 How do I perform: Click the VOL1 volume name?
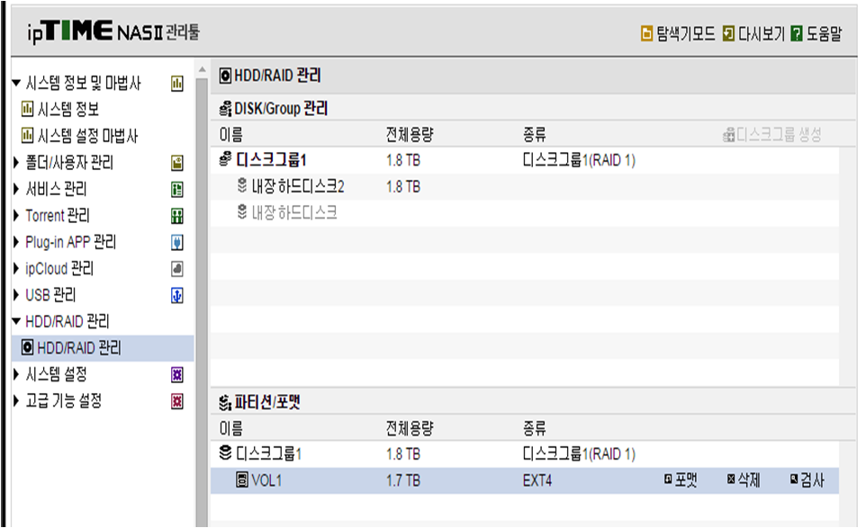coord(266,480)
